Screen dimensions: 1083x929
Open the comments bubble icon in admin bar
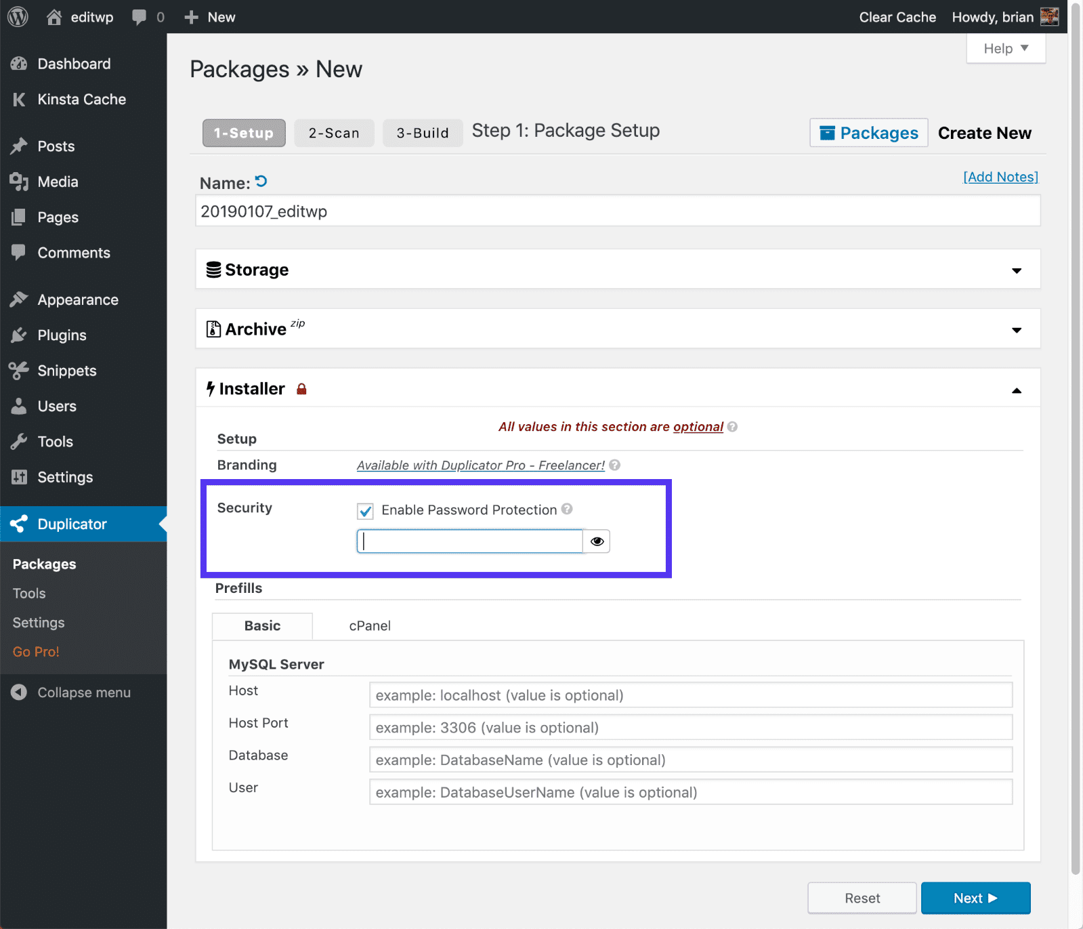(140, 17)
